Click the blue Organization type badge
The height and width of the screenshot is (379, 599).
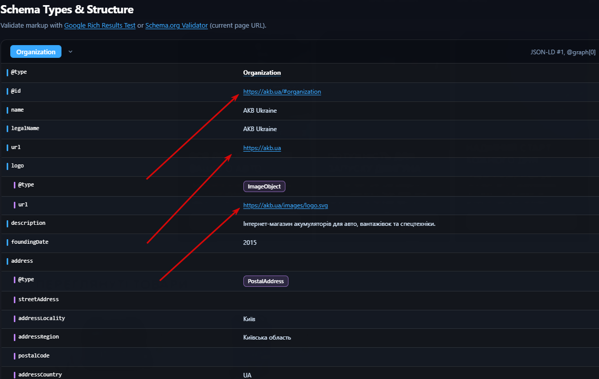tap(36, 52)
